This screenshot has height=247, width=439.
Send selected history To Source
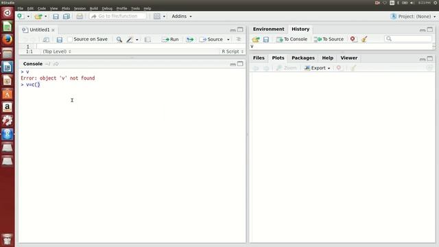329,40
